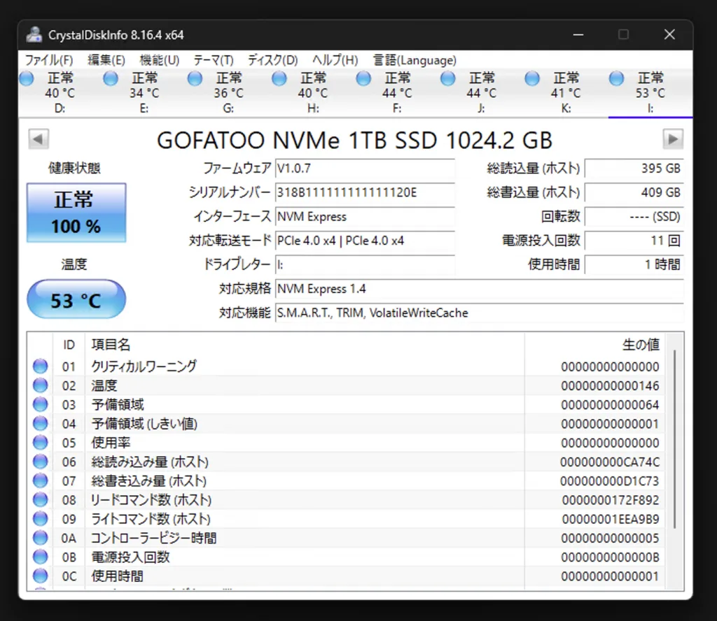
Task: Click status orb for 総書き込み量 (ホスト) row
Action: [x=40, y=481]
